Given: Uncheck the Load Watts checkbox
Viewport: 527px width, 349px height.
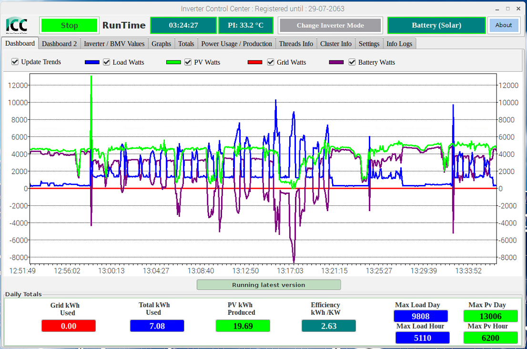Looking at the screenshot, I should (x=107, y=62).
